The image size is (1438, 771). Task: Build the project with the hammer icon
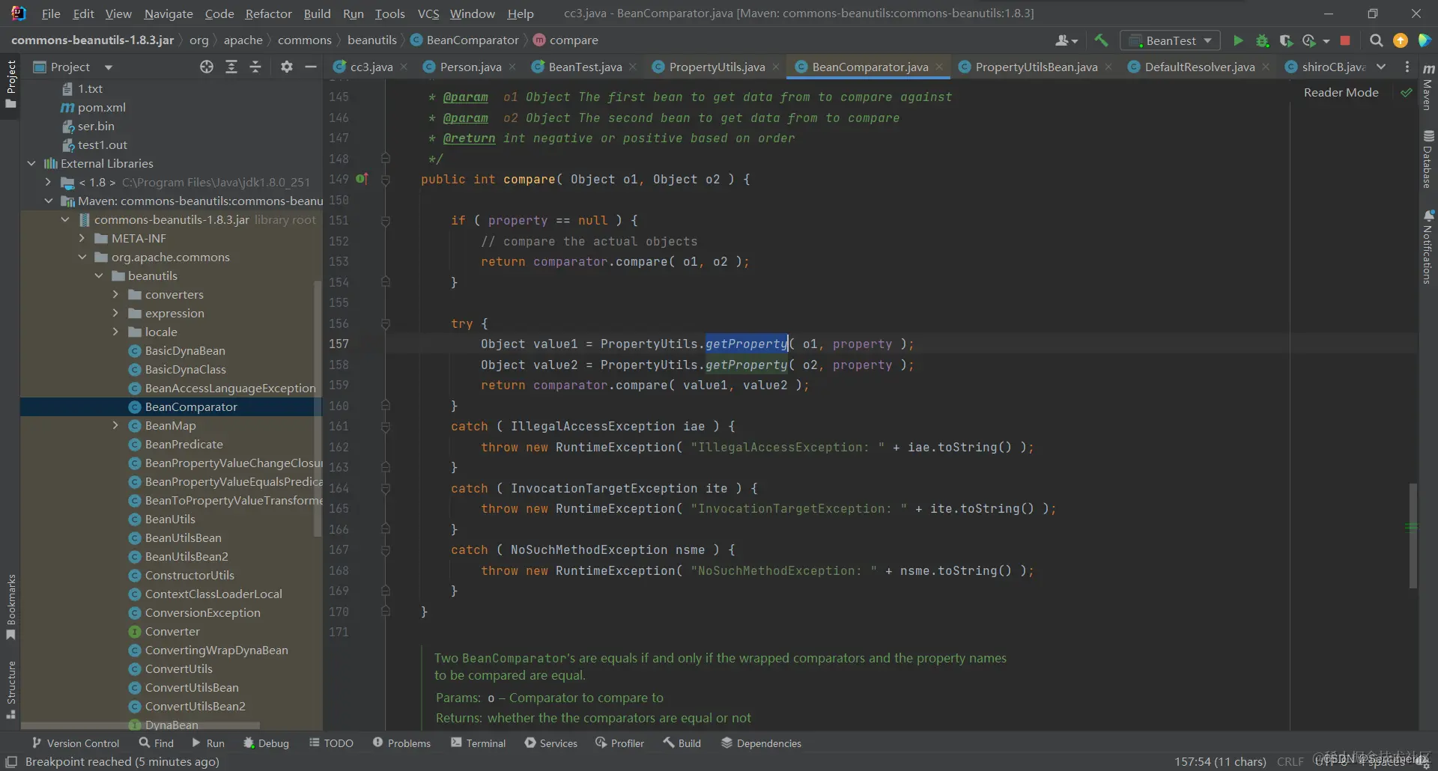pyautogui.click(x=1101, y=40)
